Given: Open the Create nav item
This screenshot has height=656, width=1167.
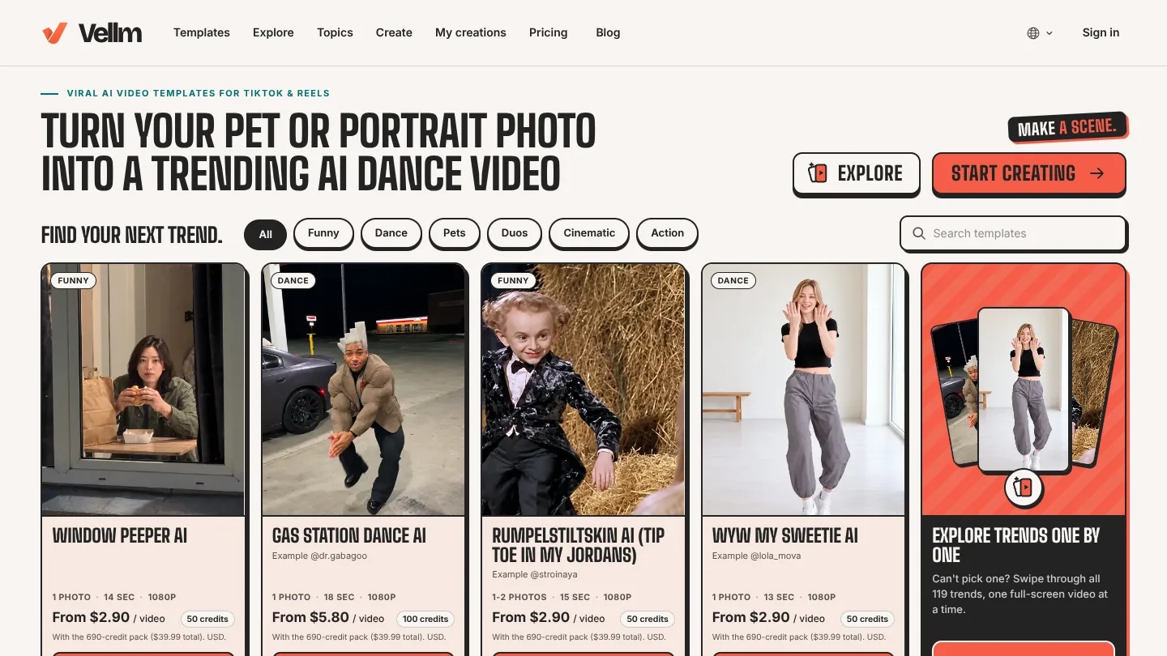Looking at the screenshot, I should (394, 32).
